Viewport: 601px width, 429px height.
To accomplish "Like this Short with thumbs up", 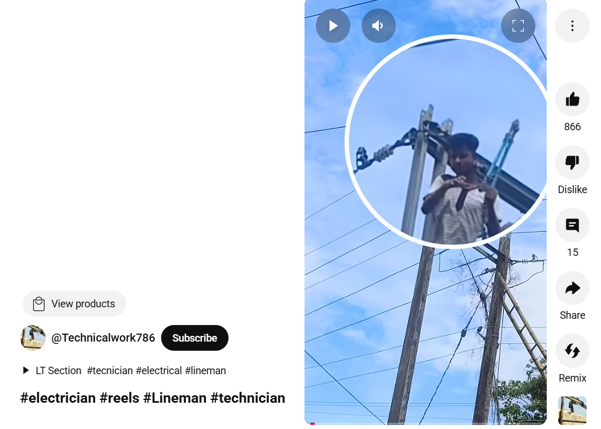I will pyautogui.click(x=572, y=99).
